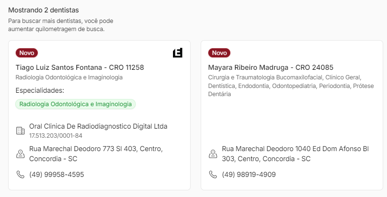The width and height of the screenshot is (387, 197).
Task: Click phone number (49) 98919-4909
Action: [x=248, y=175]
